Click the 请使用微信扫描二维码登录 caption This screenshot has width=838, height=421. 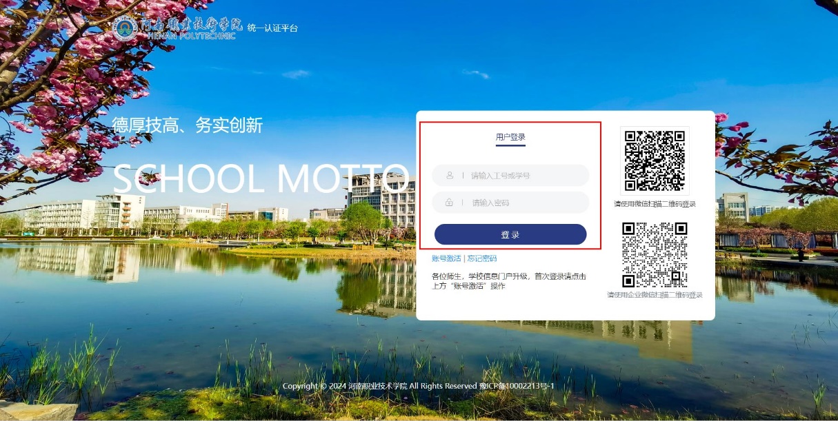pos(655,204)
